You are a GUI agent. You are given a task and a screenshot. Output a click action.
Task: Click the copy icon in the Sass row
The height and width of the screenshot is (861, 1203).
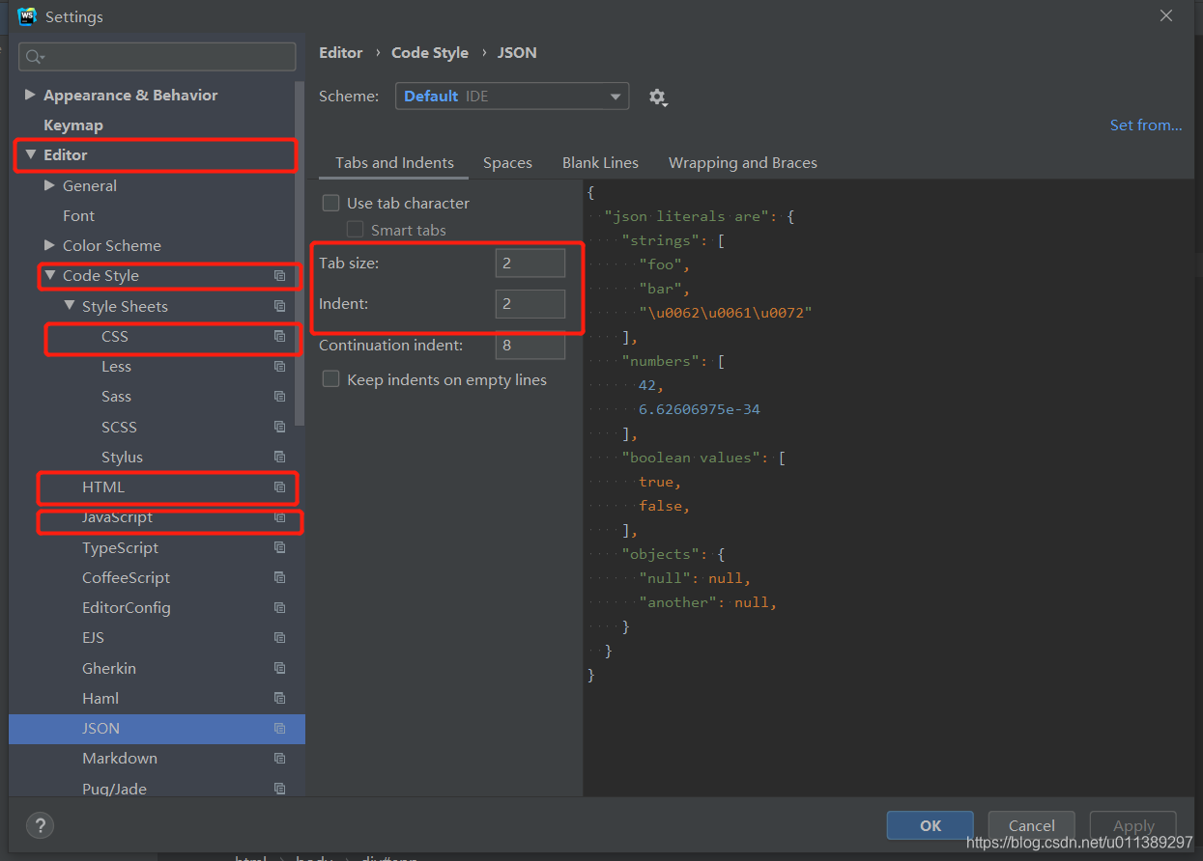[279, 397]
